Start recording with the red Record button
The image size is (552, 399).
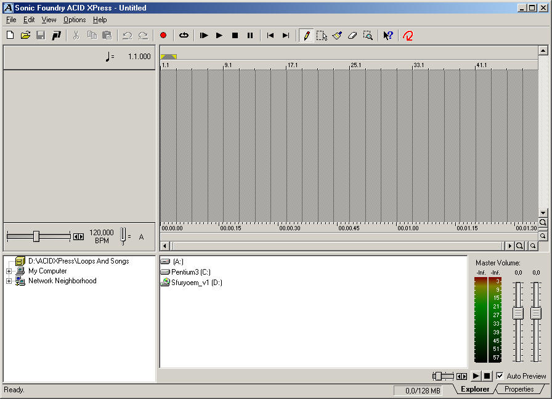coord(163,35)
